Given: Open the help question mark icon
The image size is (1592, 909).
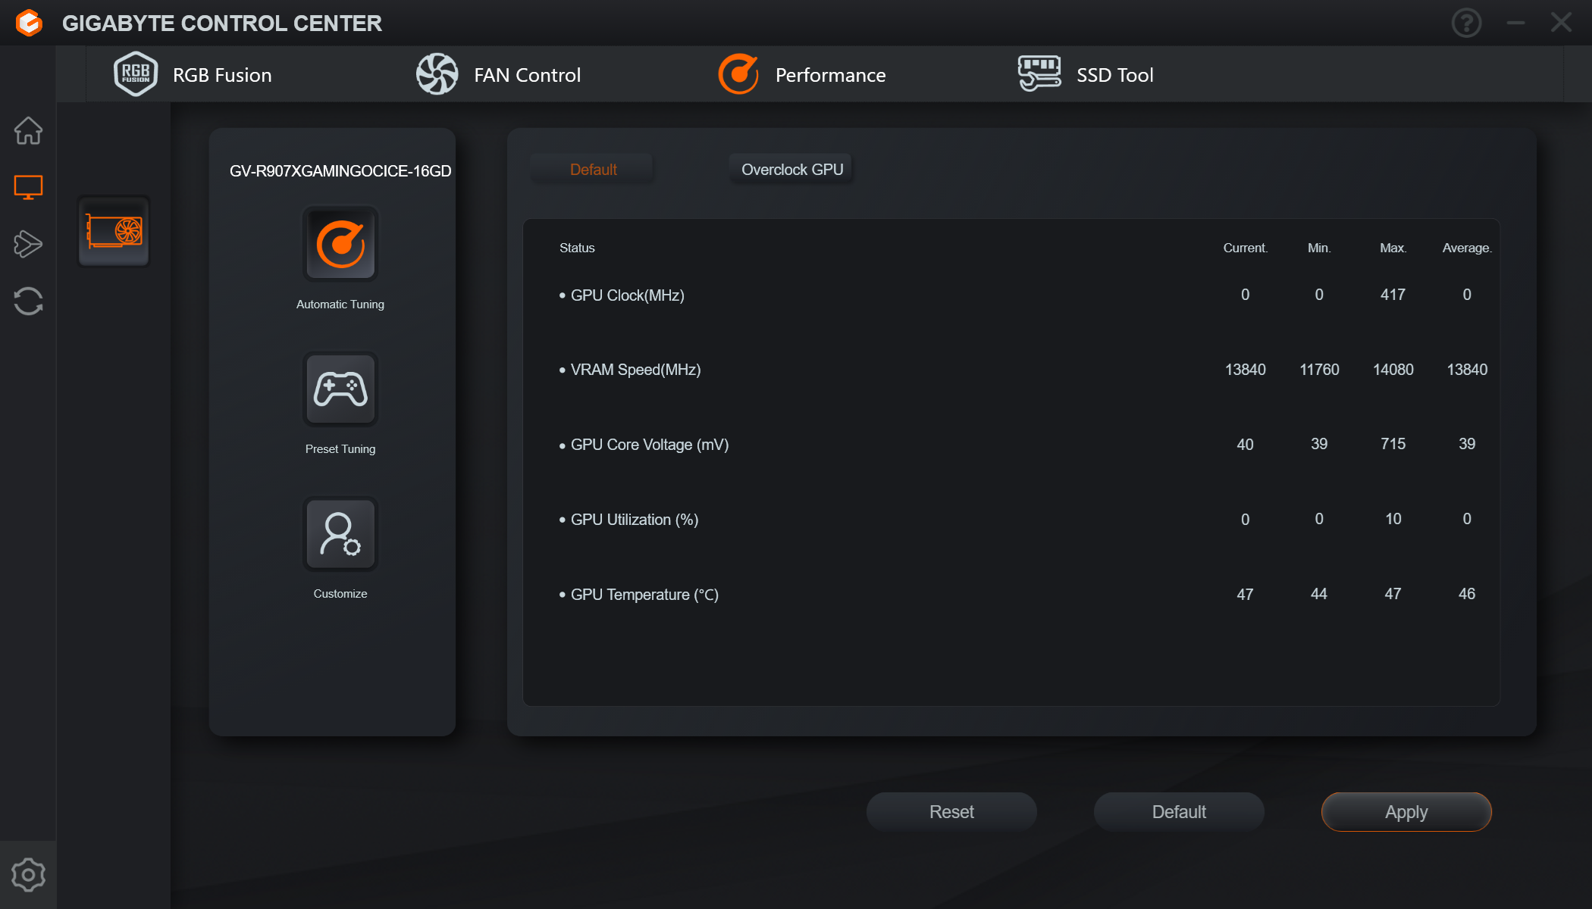Looking at the screenshot, I should tap(1466, 23).
